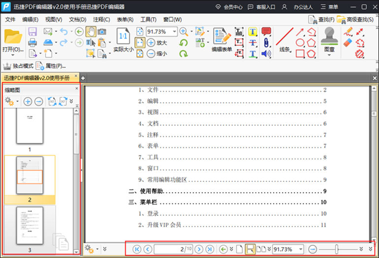Open the 注释(C) menu
The image size is (379, 258).
click(101, 20)
